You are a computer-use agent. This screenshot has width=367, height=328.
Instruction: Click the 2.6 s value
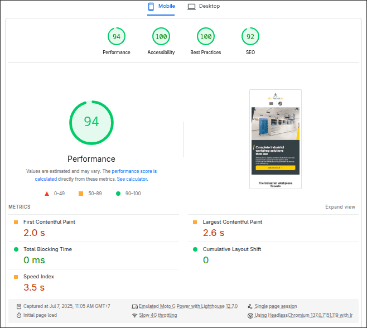(214, 233)
